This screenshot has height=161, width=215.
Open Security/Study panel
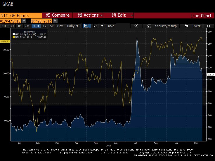click(161, 26)
